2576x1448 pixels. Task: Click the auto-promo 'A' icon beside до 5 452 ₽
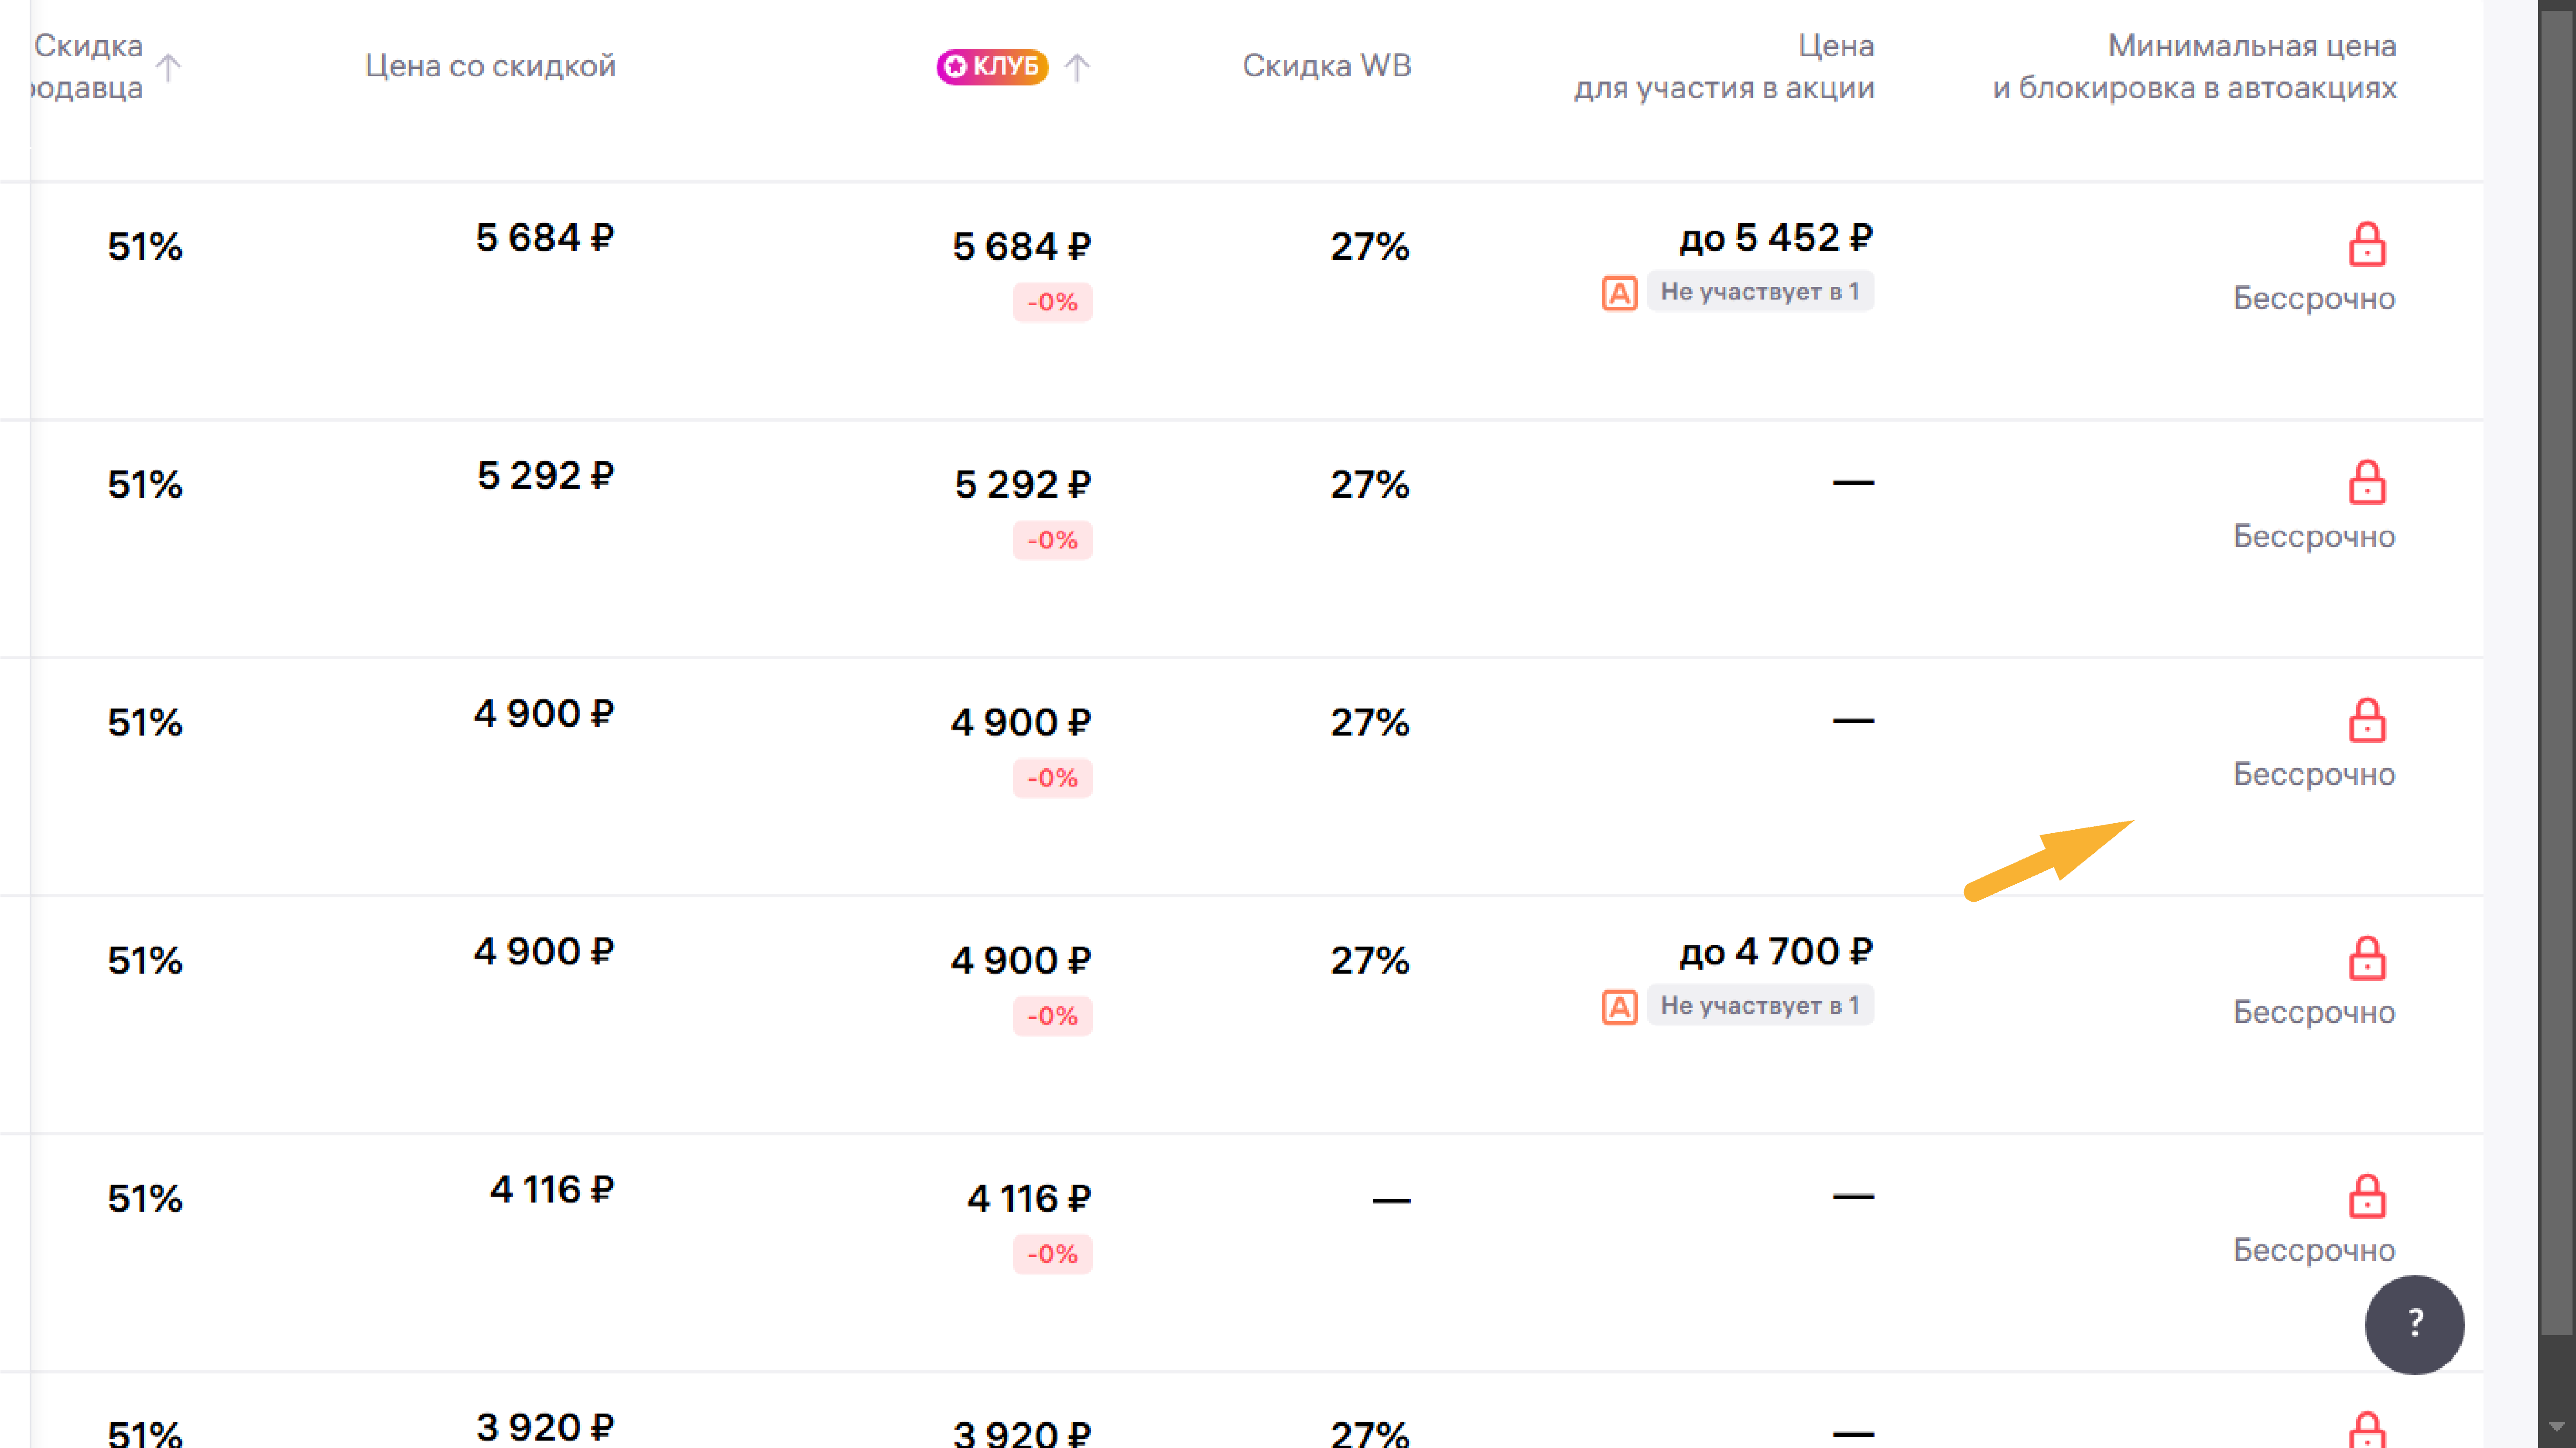(x=1619, y=293)
